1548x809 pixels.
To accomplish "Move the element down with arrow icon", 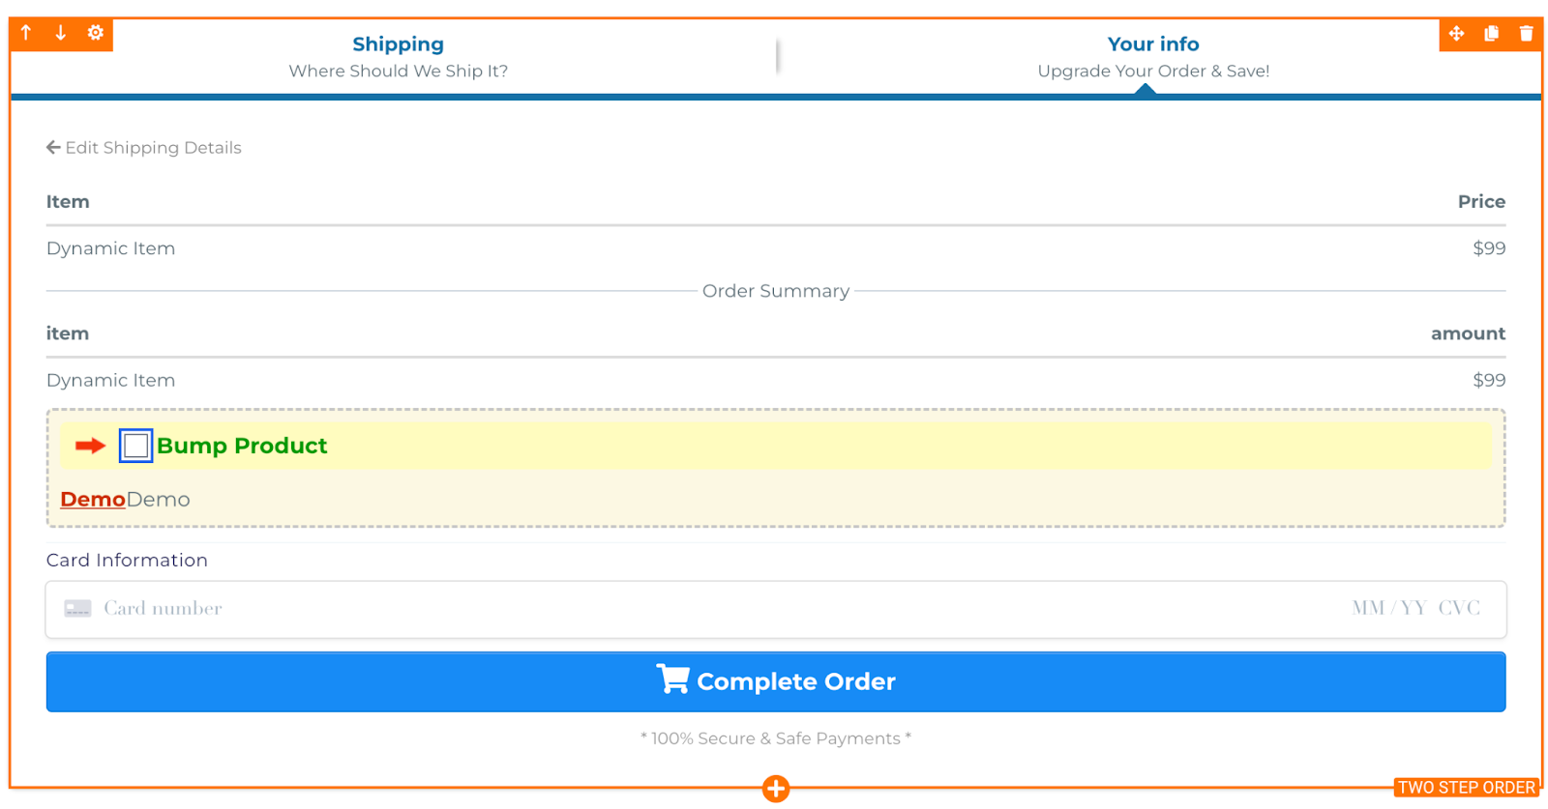I will [60, 33].
